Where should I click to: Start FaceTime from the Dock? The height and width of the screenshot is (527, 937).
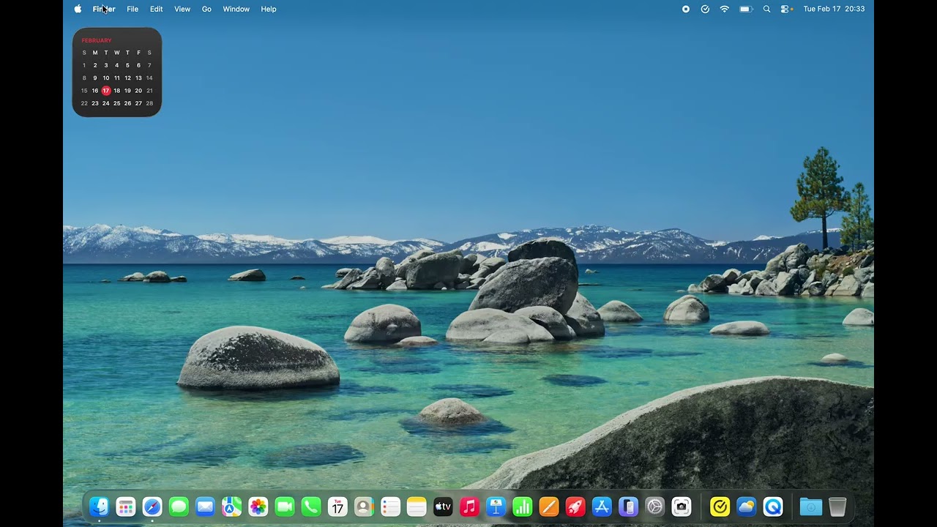point(285,507)
